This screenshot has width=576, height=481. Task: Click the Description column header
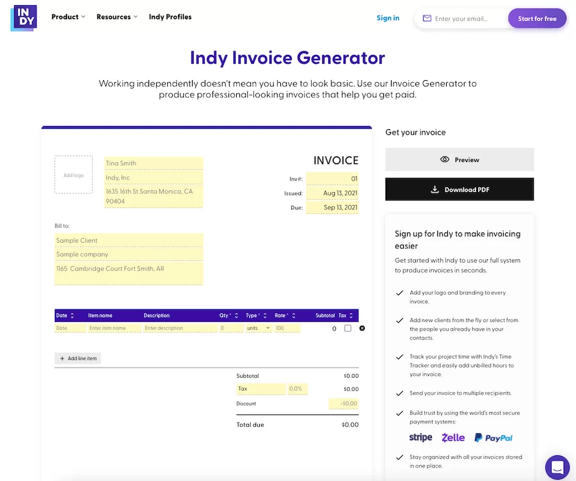[157, 316]
